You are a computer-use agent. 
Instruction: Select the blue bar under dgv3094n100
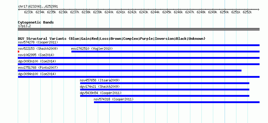tap(139, 77)
